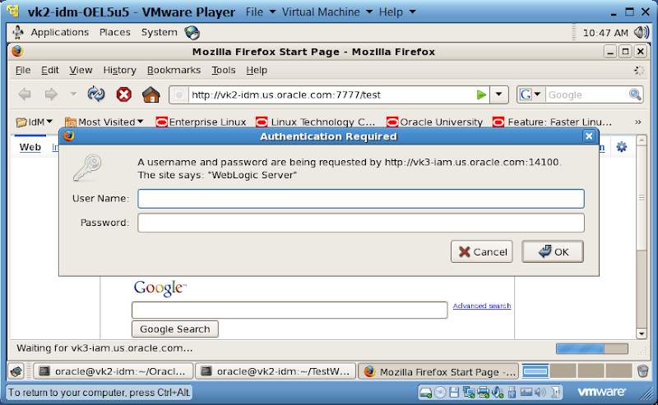Cancel the authentication dialog
This screenshot has height=405, width=658.
(x=482, y=251)
